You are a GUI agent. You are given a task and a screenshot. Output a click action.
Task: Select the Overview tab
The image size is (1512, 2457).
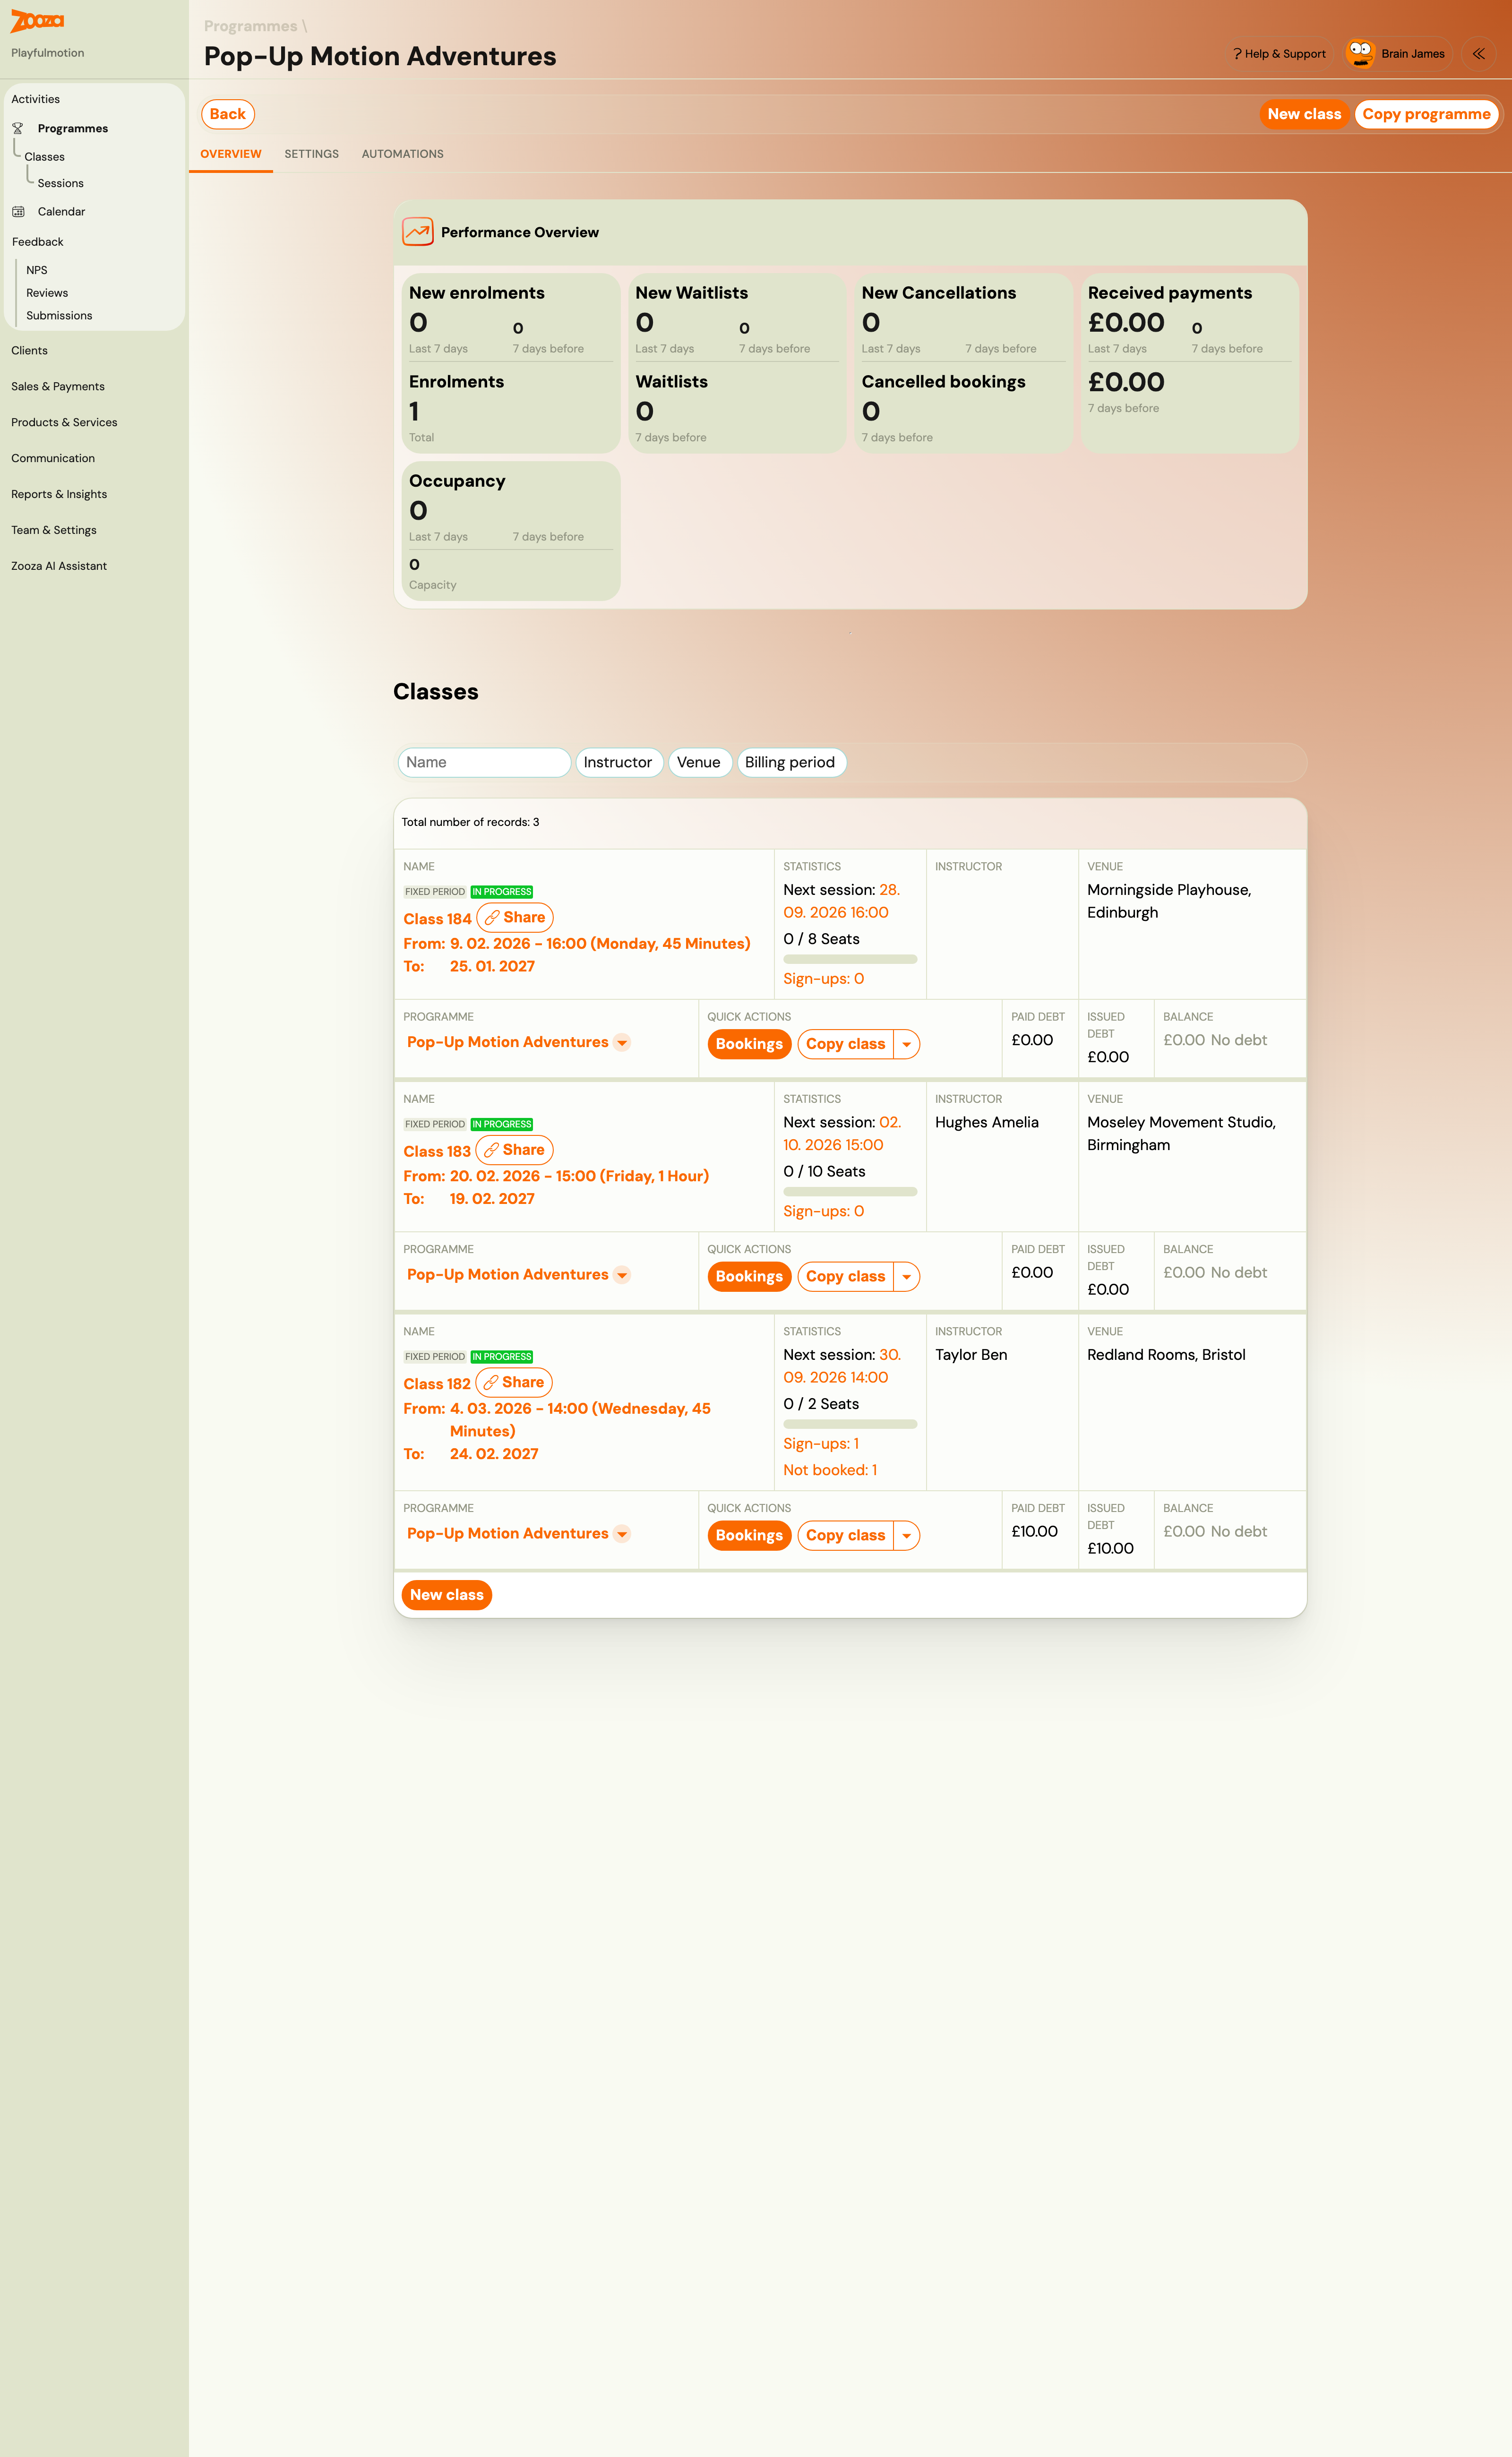(x=231, y=154)
